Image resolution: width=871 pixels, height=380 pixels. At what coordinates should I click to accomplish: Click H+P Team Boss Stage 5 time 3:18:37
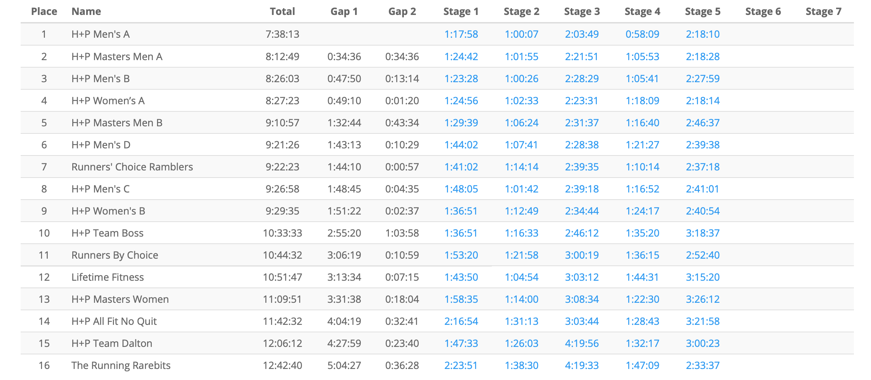[x=703, y=233]
